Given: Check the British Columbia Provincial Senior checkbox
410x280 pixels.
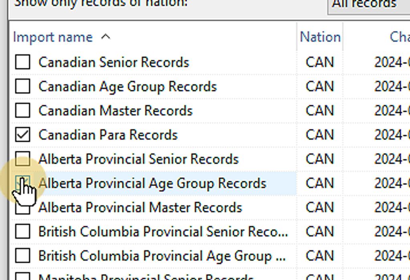Looking at the screenshot, I should click(x=22, y=231).
